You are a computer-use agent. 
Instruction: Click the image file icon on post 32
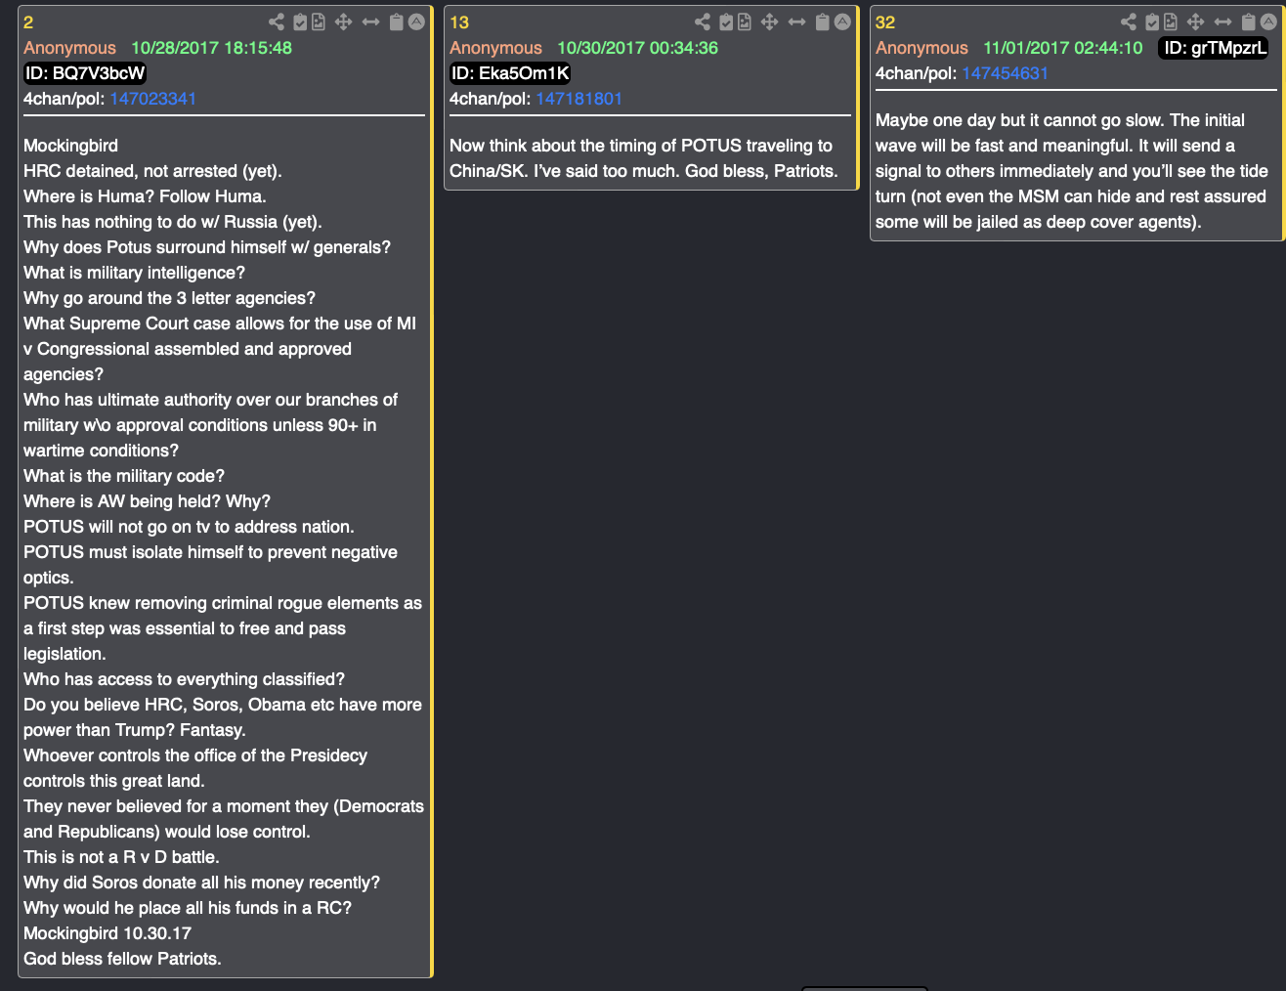click(x=1171, y=22)
